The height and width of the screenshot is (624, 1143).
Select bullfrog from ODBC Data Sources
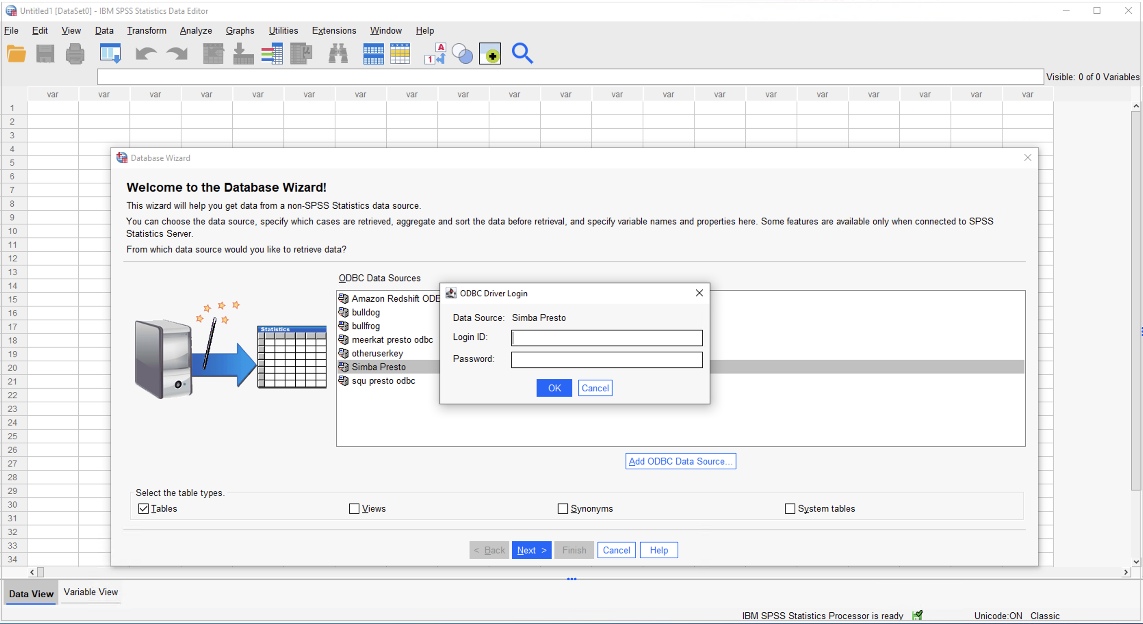tap(366, 325)
